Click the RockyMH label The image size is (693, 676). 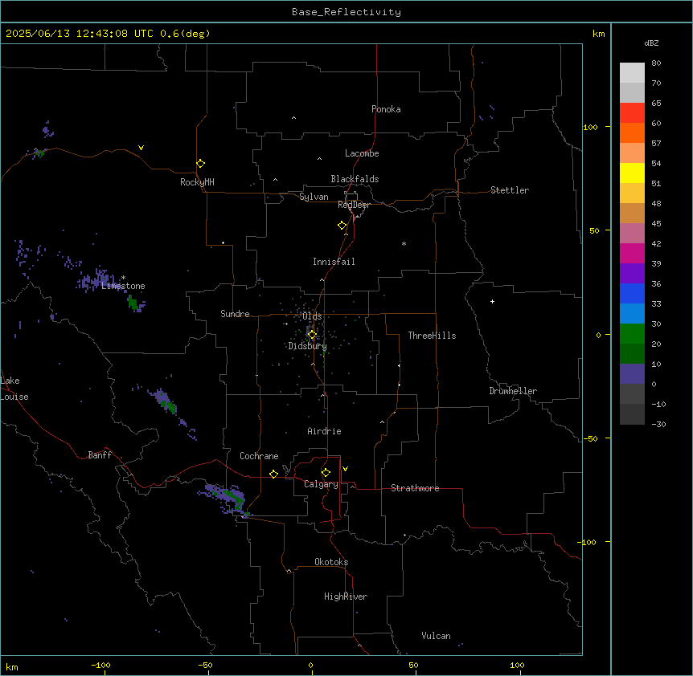[197, 182]
